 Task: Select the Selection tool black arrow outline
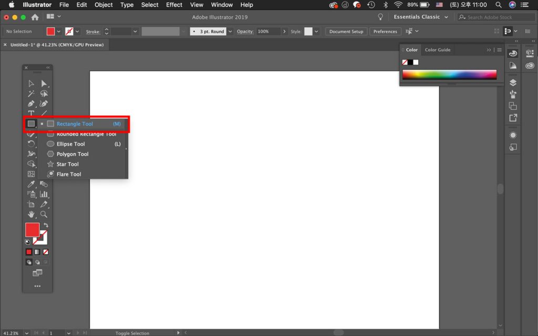coord(31,83)
